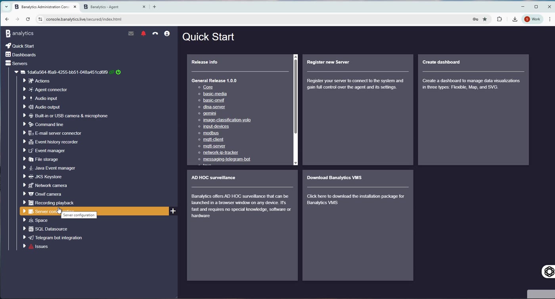
Task: Open Quick Start in the sidebar
Action: click(23, 46)
